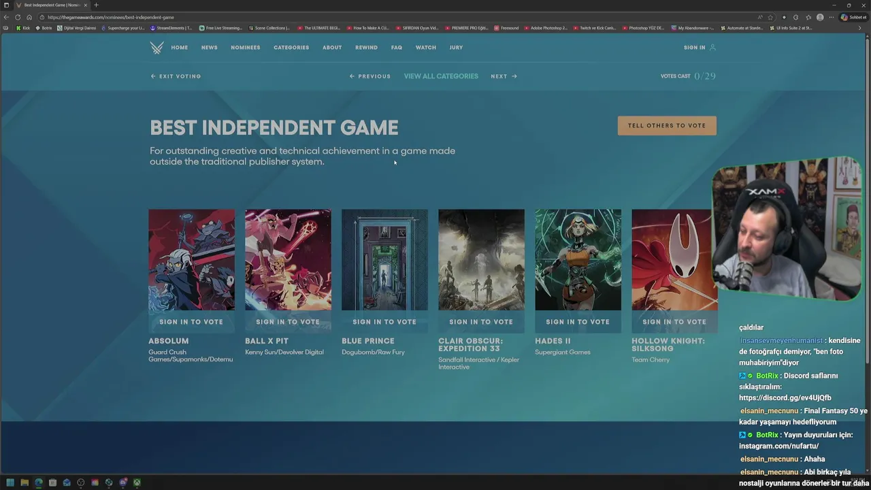
Task: Go to PREVIOUS category
Action: (x=370, y=76)
